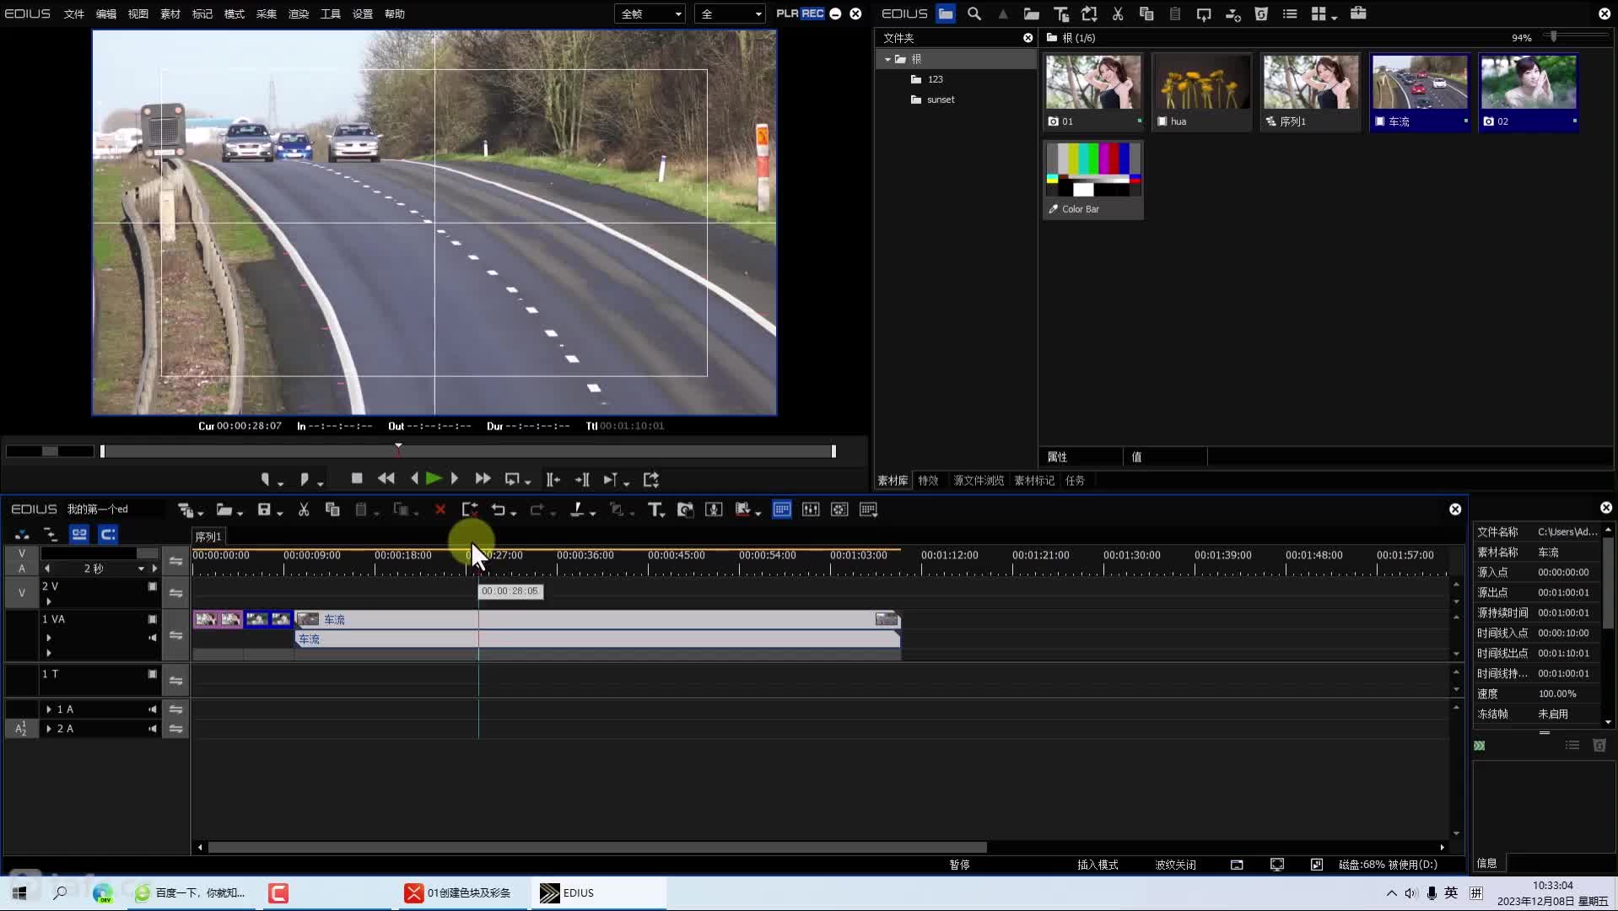The height and width of the screenshot is (911, 1618).
Task: Click the add clip folder icon in bin
Action: click(1031, 13)
